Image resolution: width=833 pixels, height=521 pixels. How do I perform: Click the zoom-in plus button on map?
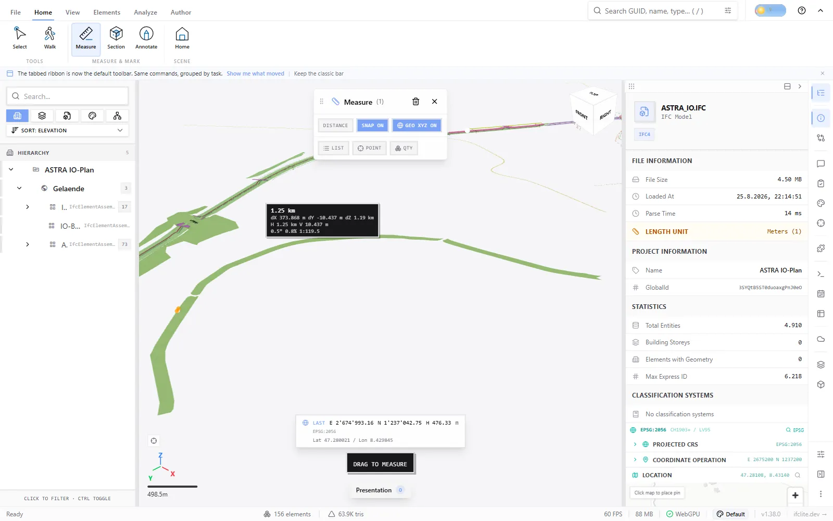click(x=796, y=495)
